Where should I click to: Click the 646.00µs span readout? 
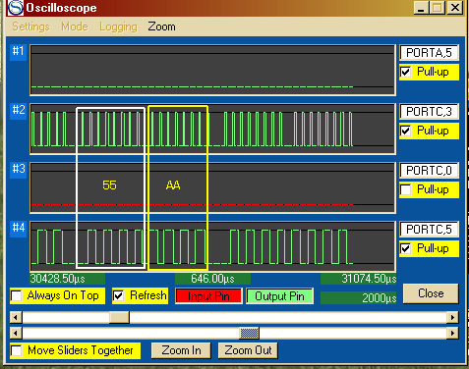click(x=212, y=279)
